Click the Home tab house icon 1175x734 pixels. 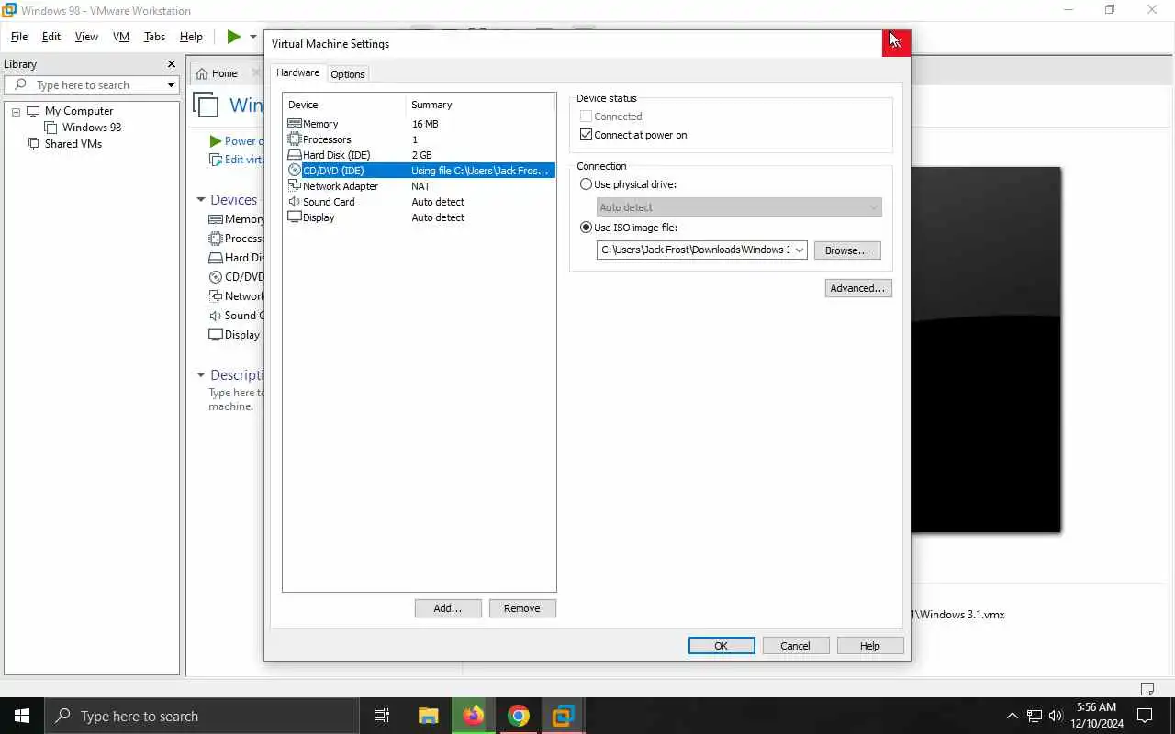[202, 73]
